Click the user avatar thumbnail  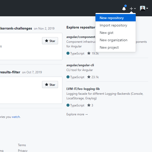click(143, 8)
